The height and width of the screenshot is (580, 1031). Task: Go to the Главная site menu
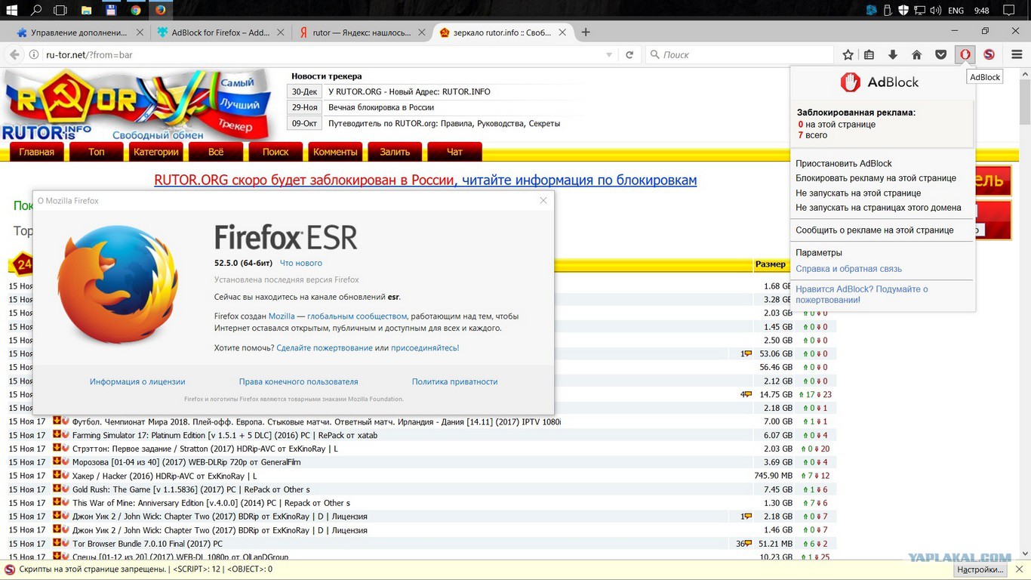(x=37, y=152)
